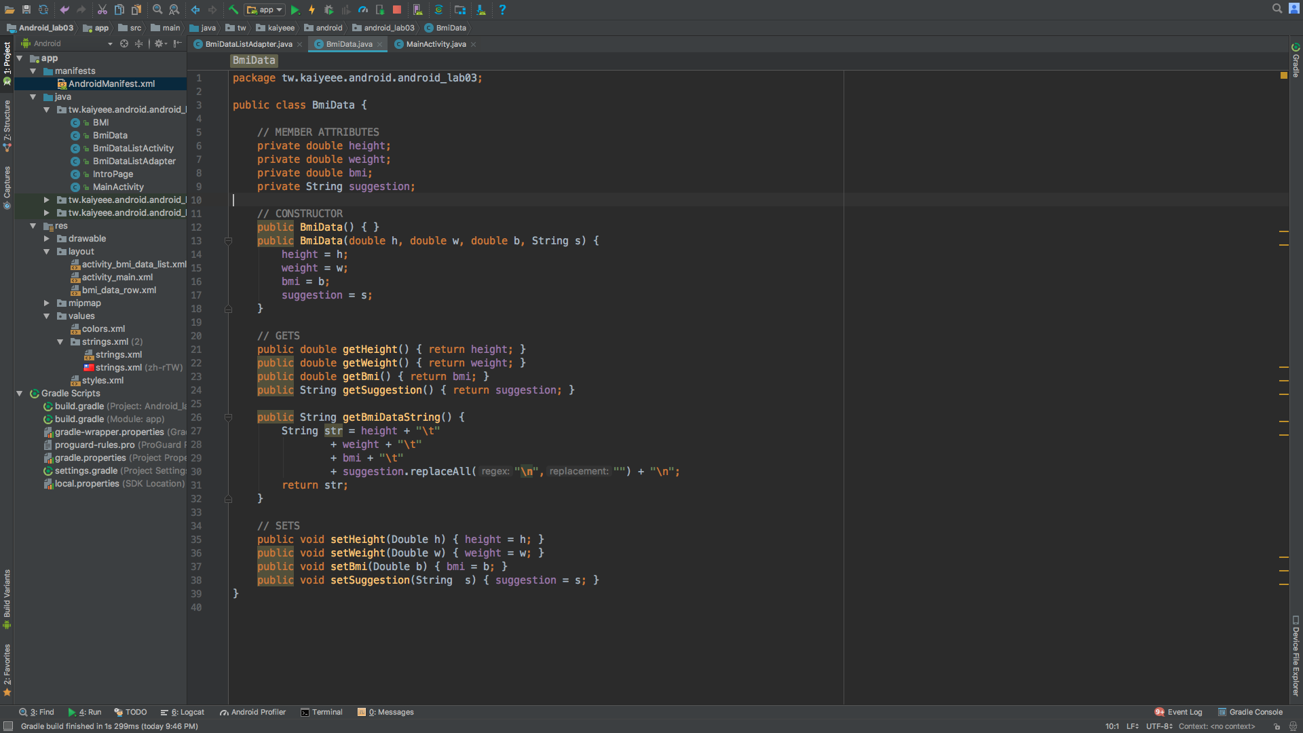
Task: Collapse the manifests folder
Action: pyautogui.click(x=33, y=71)
